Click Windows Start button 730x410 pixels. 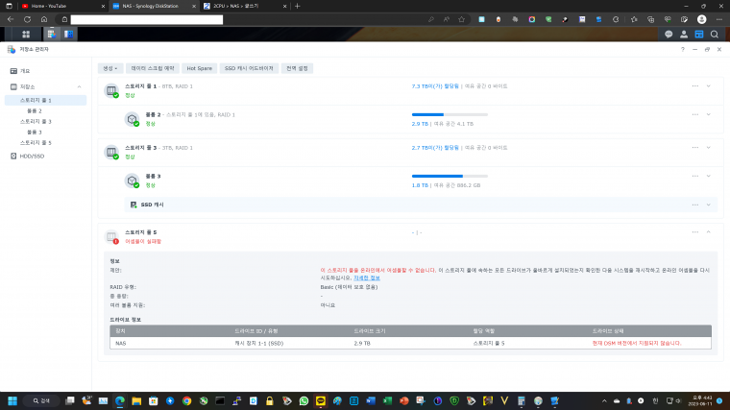pyautogui.click(x=12, y=400)
